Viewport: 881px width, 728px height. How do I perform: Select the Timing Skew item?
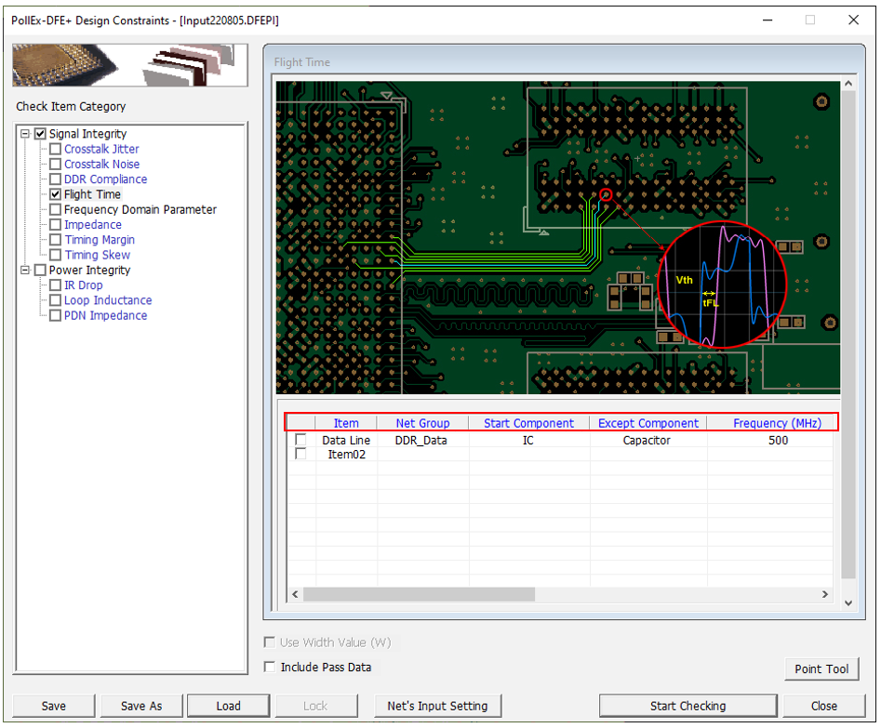(x=97, y=256)
